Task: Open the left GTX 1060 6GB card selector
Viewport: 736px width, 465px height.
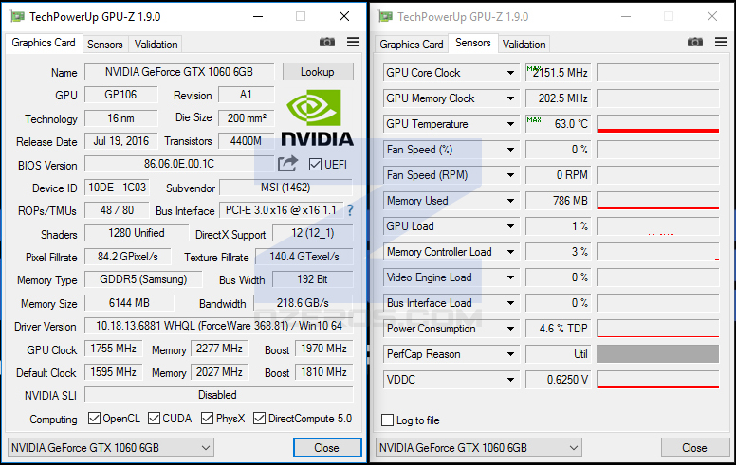Action: pos(111,448)
